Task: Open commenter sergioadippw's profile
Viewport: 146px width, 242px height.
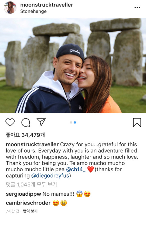Action: (x=23, y=194)
